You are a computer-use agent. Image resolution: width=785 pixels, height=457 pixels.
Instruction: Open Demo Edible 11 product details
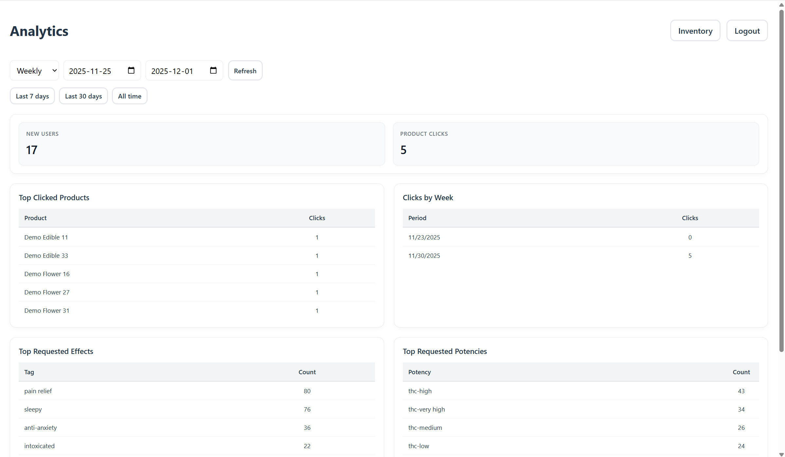point(46,237)
